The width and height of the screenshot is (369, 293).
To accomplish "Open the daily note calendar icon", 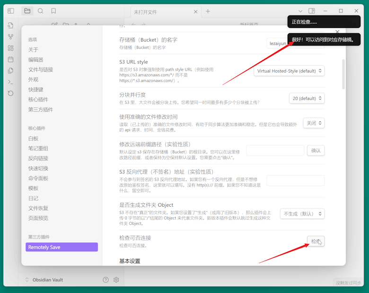I will (11, 59).
